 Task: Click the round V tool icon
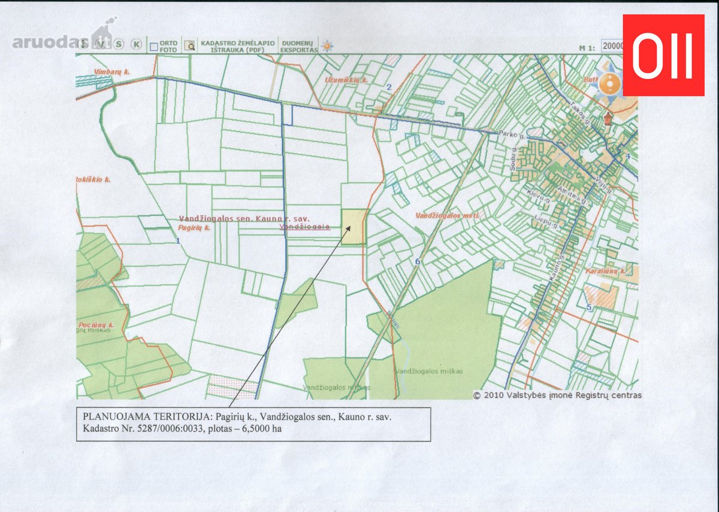coord(102,44)
